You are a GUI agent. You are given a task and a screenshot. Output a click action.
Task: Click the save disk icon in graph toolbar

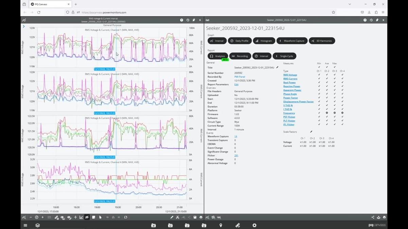[x=195, y=217]
